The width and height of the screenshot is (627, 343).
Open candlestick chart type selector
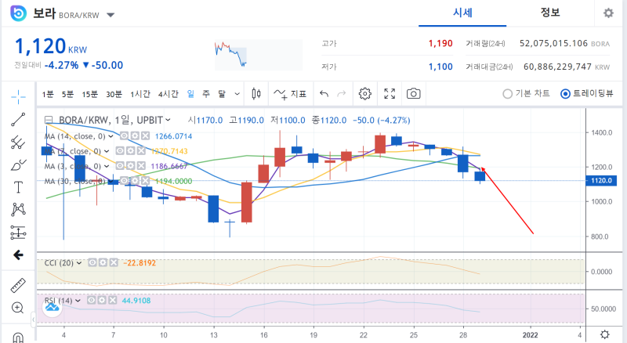pyautogui.click(x=256, y=94)
